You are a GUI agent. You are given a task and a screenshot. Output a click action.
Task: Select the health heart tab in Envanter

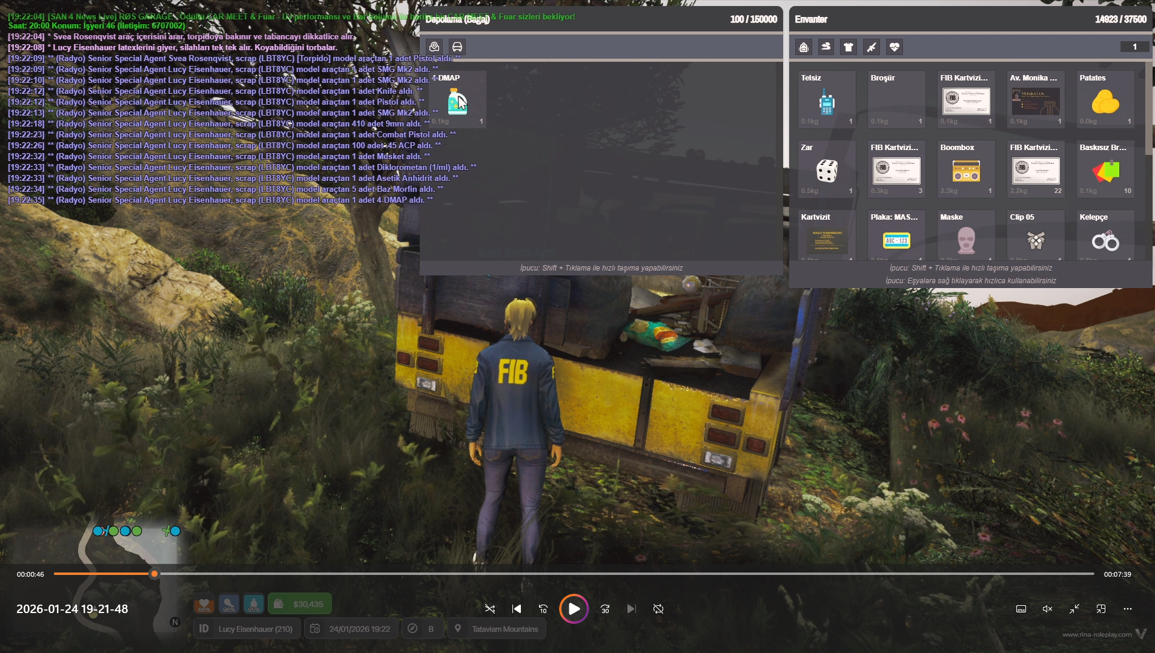point(895,47)
